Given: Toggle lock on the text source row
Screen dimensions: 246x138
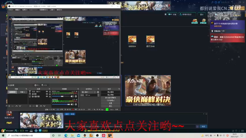Looking at the screenshot, I should coord(50,91).
